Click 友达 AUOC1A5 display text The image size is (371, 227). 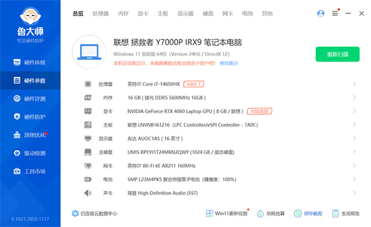click(x=155, y=139)
